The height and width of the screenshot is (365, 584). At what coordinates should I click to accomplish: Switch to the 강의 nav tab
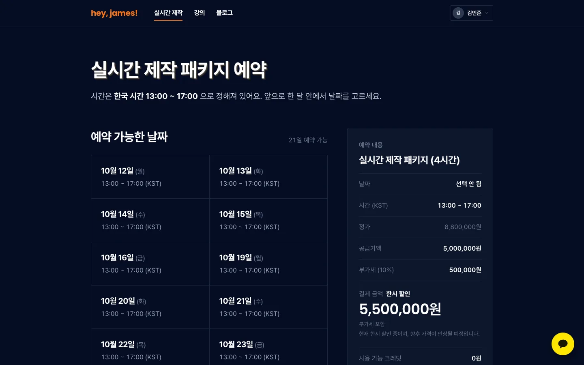[x=199, y=13]
